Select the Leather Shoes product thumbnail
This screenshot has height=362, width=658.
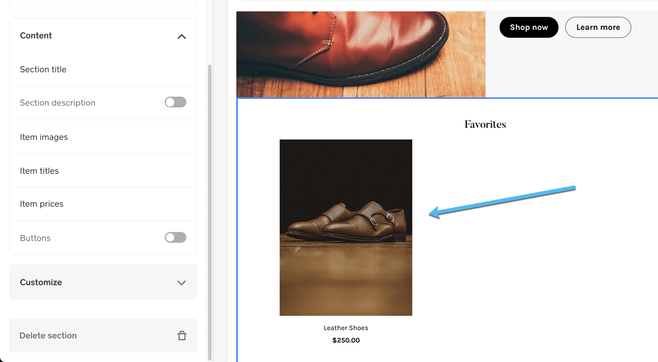(345, 227)
